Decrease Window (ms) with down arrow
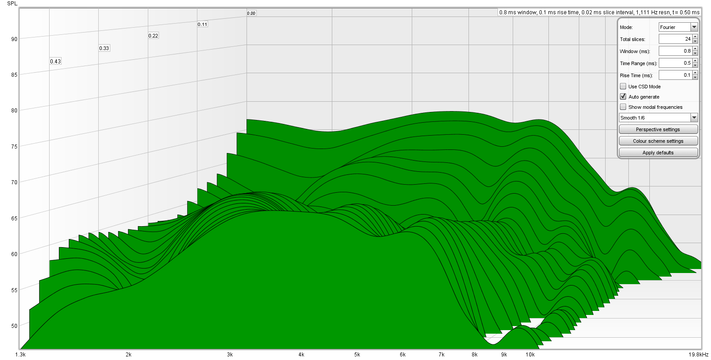 point(695,54)
